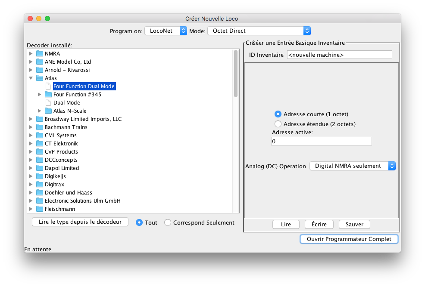Click the ID Inventaire text field
Viewport: 425px width, 287px height.
click(339, 55)
